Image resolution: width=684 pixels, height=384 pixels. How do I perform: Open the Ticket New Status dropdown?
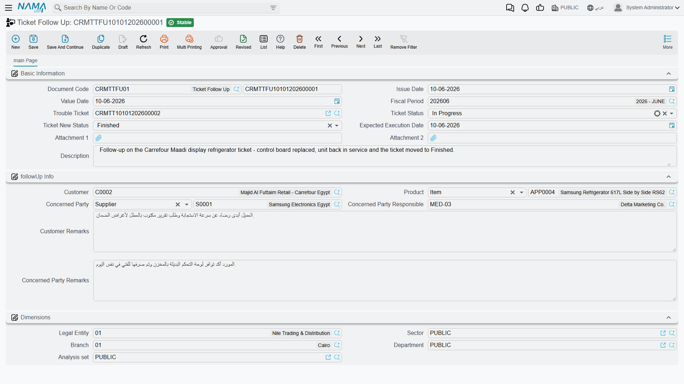[337, 126]
